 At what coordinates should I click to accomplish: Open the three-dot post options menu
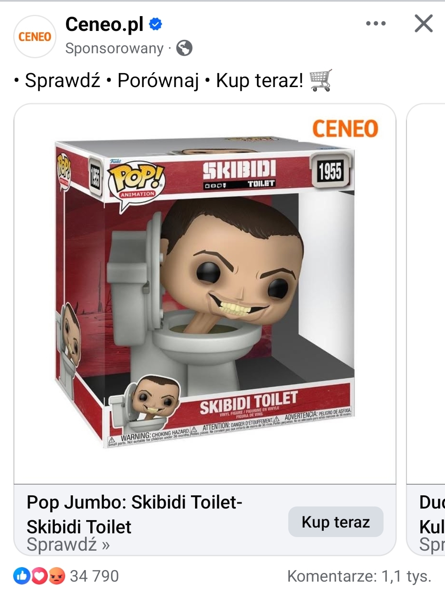point(376,24)
